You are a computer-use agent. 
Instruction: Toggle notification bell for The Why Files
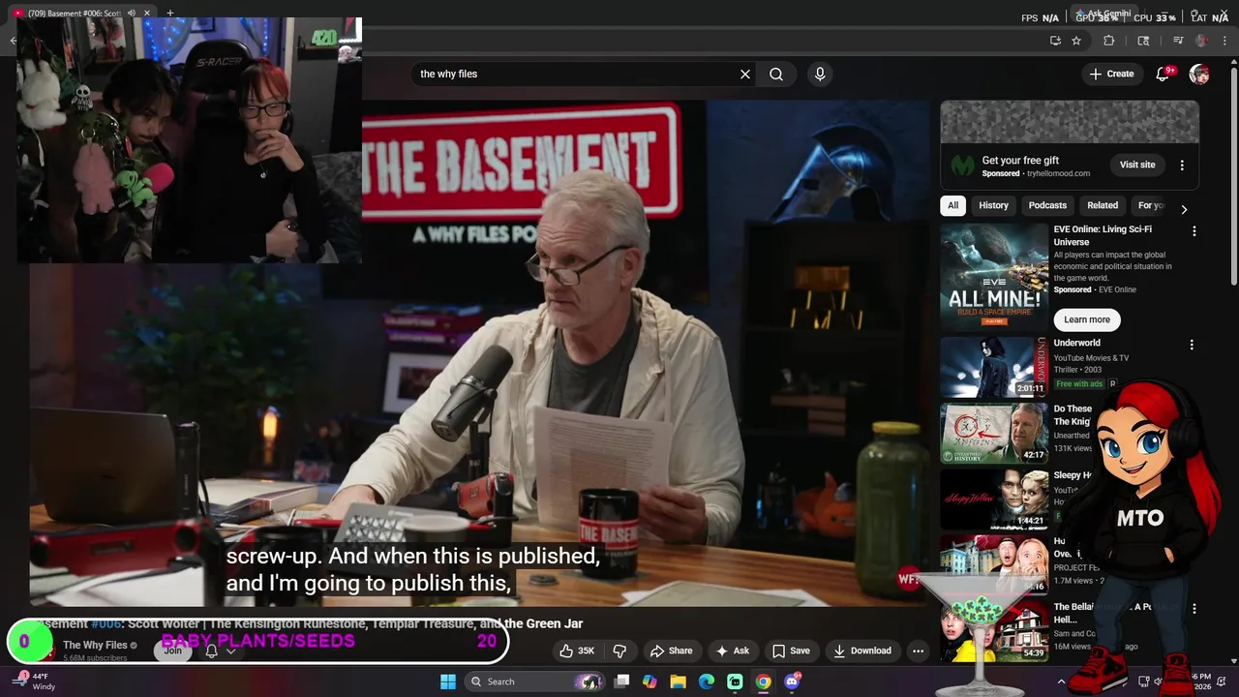point(211,651)
